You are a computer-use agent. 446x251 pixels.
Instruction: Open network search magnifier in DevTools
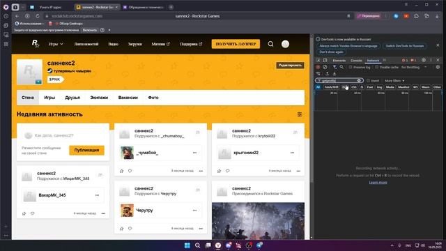(341, 67)
